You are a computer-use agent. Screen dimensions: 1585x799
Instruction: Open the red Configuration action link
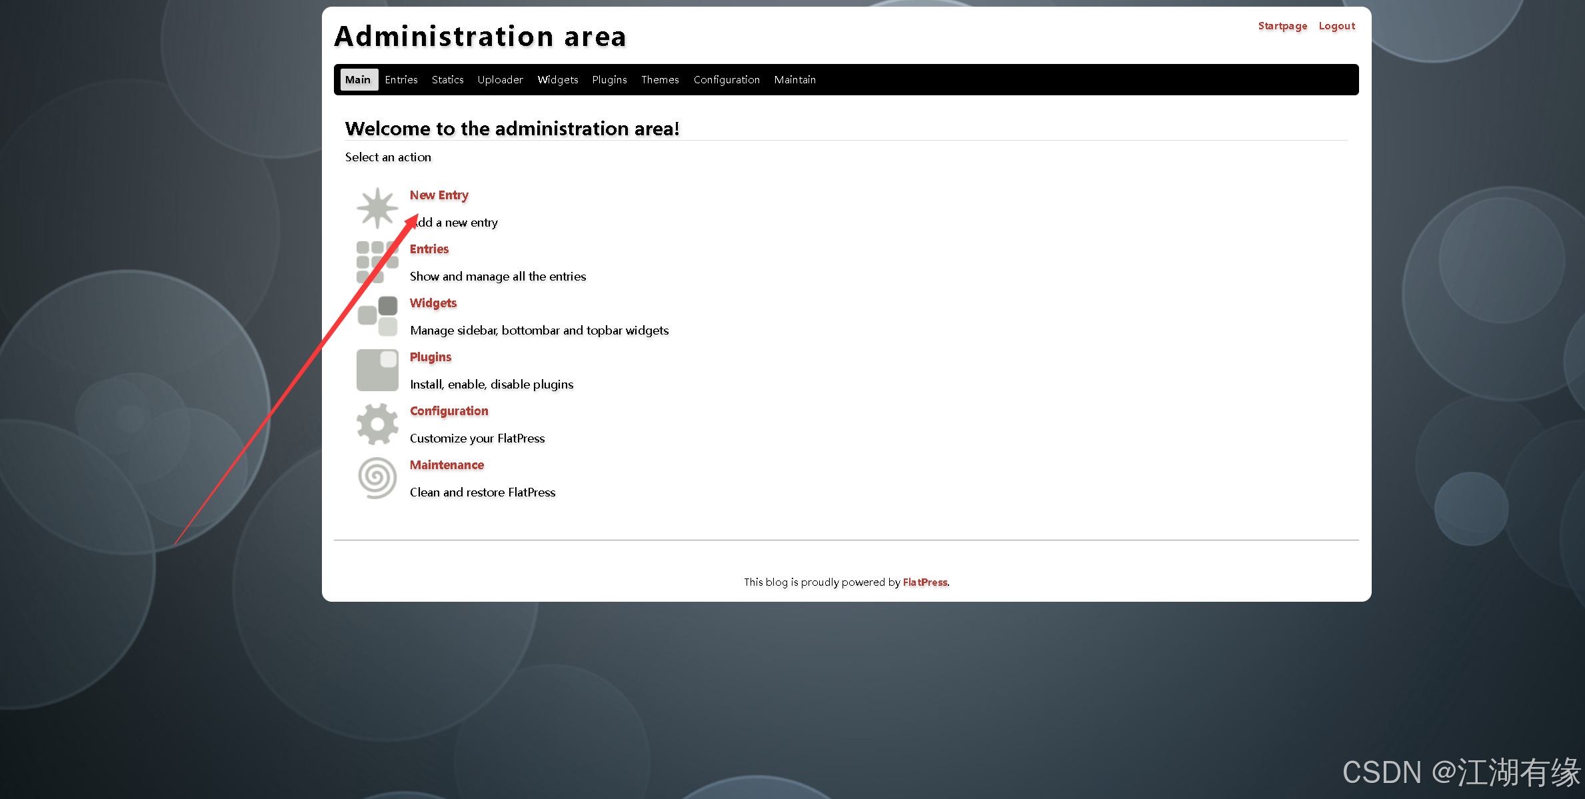(x=449, y=411)
